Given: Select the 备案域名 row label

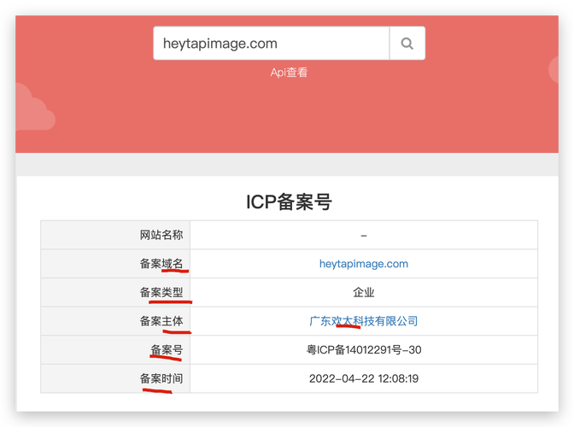Looking at the screenshot, I should 161,264.
